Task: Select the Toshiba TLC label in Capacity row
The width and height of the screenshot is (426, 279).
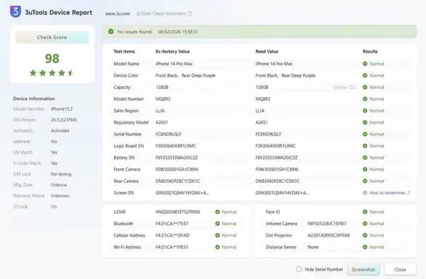Action: [344, 87]
